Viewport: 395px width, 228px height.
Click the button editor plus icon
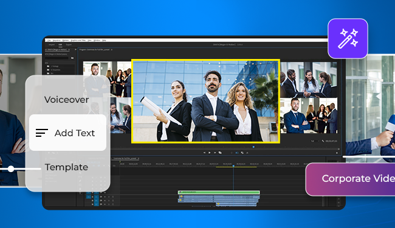coord(337,153)
